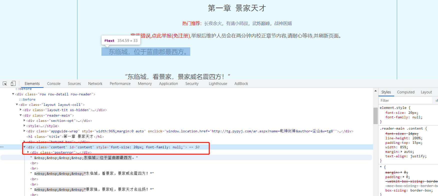The height and width of the screenshot is (196, 438).
Task: Focus the styles Filter input field
Action: tap(406, 101)
